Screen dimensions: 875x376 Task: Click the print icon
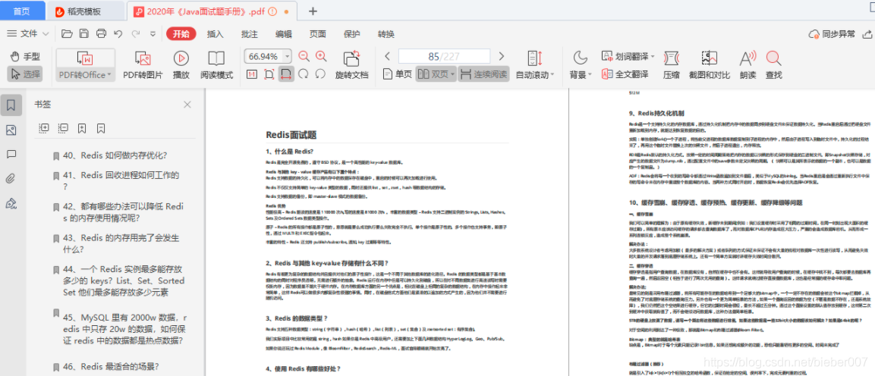coord(101,33)
